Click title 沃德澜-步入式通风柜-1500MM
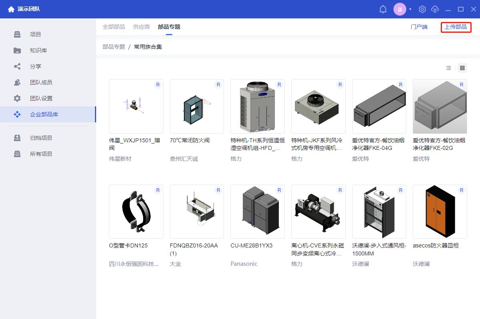 379,249
